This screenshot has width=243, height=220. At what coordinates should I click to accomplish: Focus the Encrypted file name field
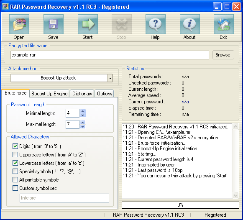pos(110,55)
